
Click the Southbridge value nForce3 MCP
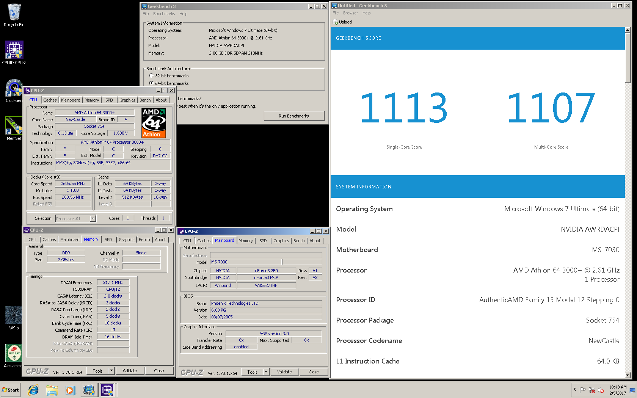[266, 277]
